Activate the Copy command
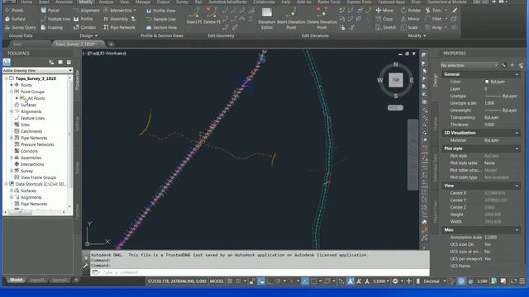529x297 pixels. click(x=384, y=19)
